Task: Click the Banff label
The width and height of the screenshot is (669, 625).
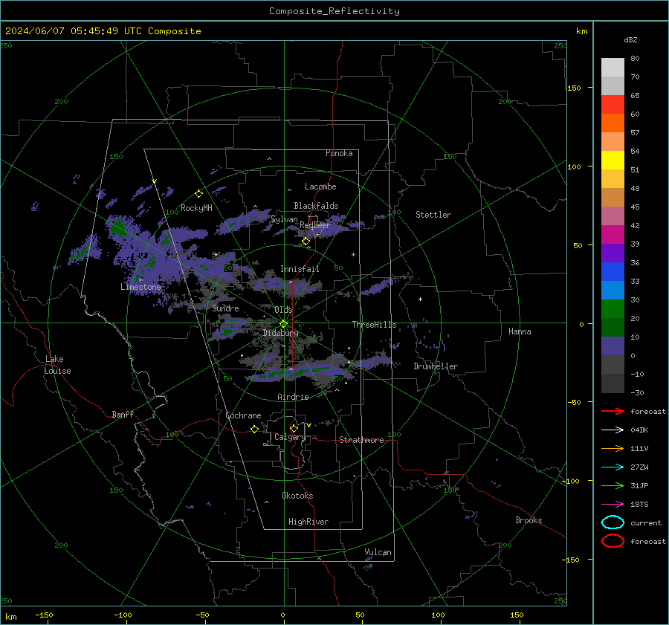Action: tap(123, 414)
